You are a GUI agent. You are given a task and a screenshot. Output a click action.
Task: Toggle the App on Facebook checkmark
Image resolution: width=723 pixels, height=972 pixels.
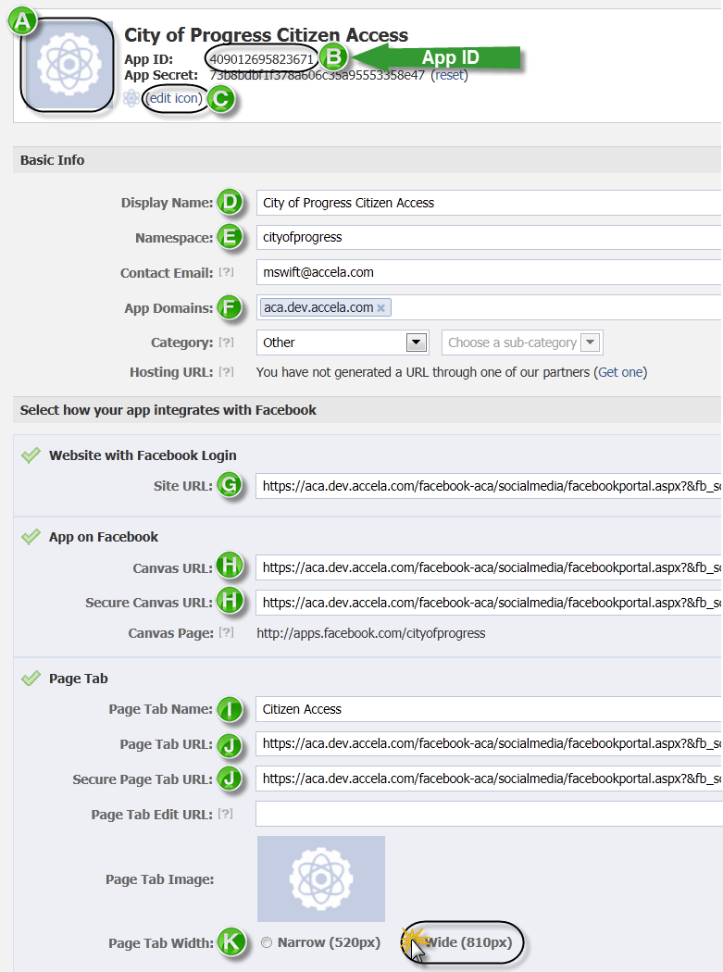pos(31,537)
